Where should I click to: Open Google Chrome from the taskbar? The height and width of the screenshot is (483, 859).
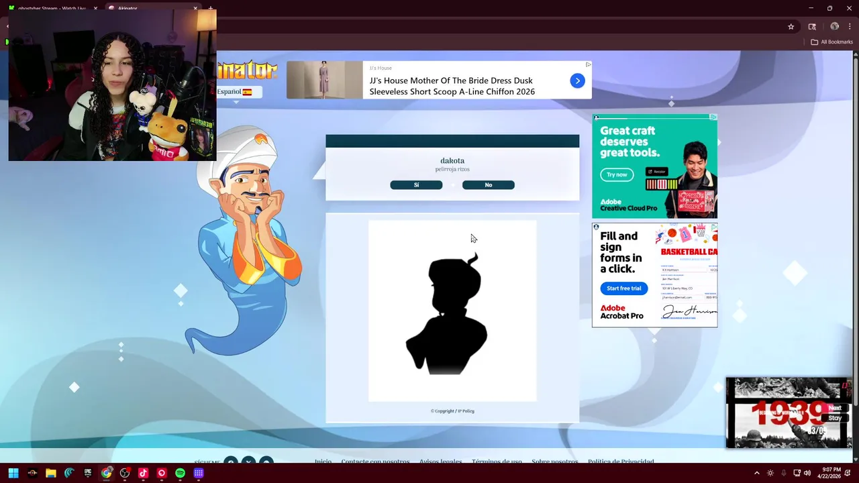[x=107, y=473]
